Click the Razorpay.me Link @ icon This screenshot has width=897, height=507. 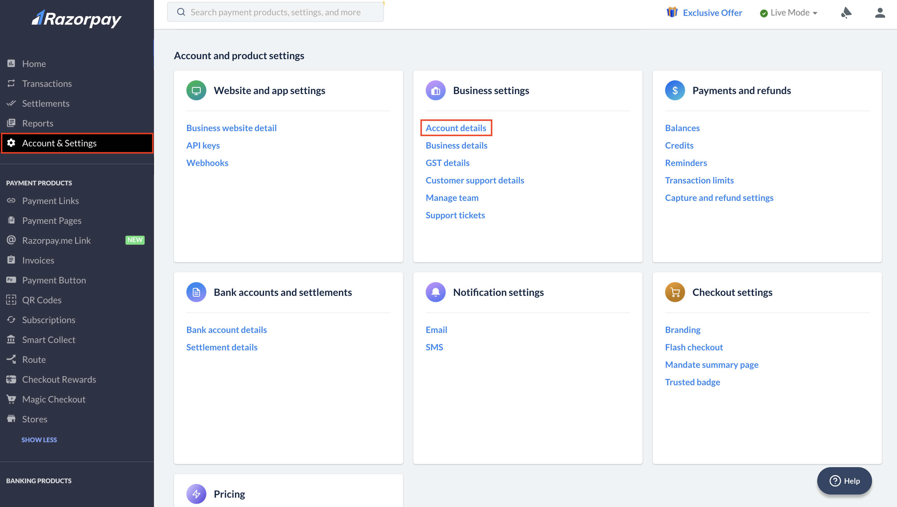point(11,240)
